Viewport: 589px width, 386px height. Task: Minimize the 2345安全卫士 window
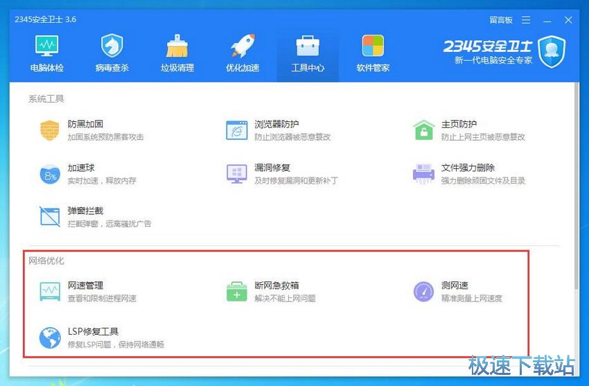[547, 20]
